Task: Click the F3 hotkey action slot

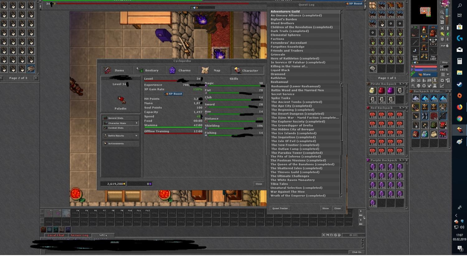Action: 66,213
